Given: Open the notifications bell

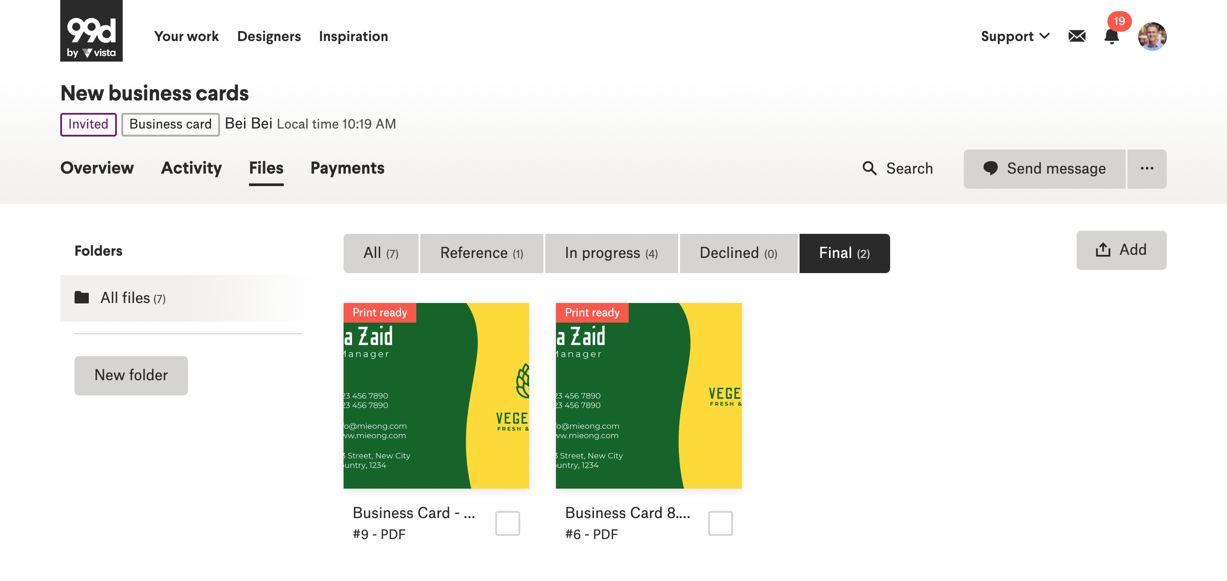Looking at the screenshot, I should pyautogui.click(x=1111, y=36).
